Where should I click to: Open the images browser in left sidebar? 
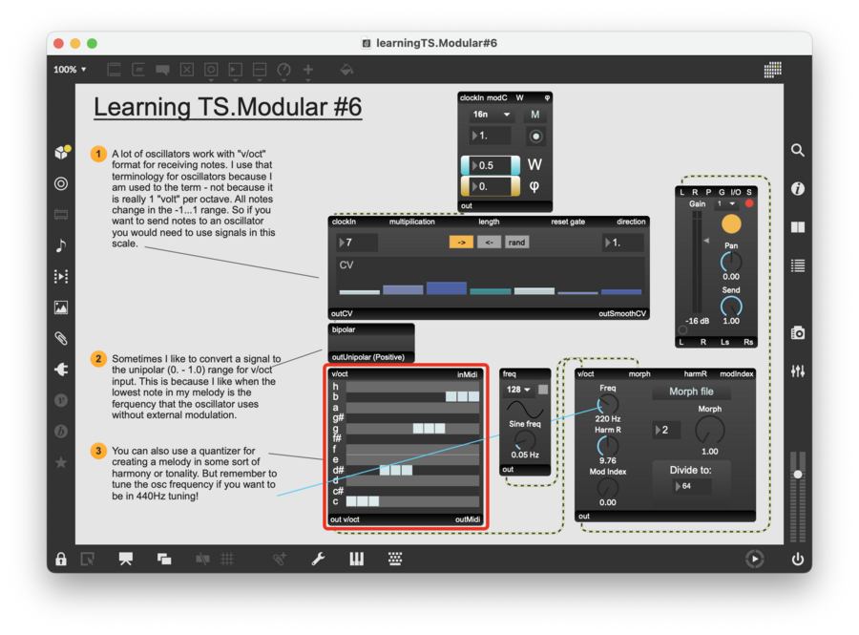tap(61, 307)
